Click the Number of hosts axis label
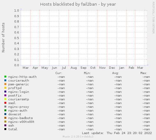 [x=3, y=37]
